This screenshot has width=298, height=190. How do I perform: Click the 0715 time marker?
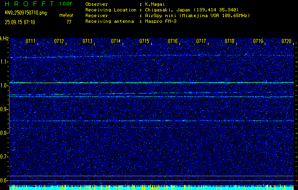(144, 41)
